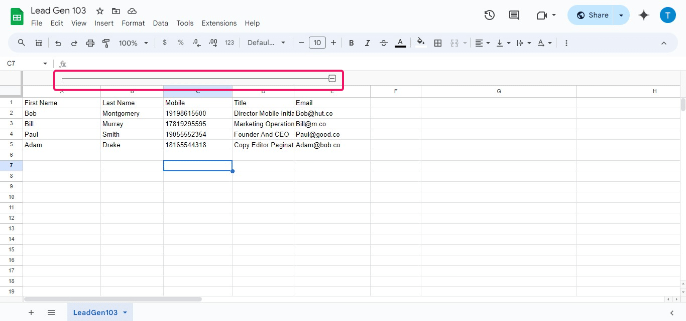Open the Gemini sparkle icon
This screenshot has height=321, width=686.
point(643,15)
